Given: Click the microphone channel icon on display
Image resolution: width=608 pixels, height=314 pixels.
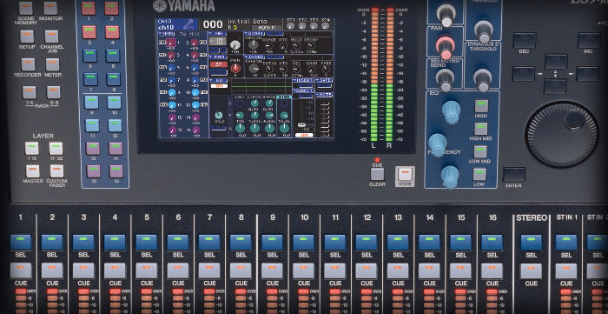Looking at the screenshot, I should [x=188, y=24].
